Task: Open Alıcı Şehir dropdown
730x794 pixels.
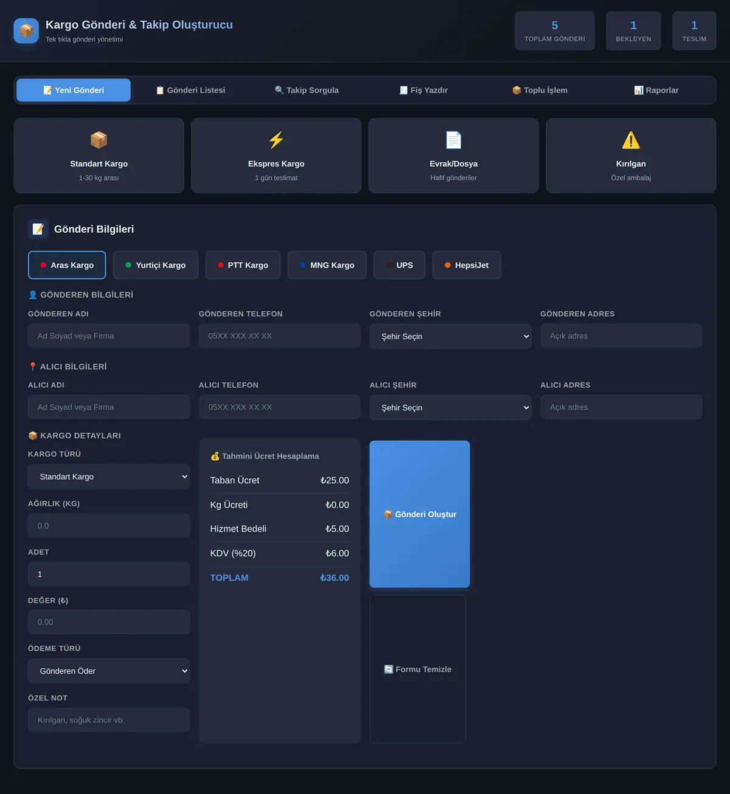Action: pyautogui.click(x=450, y=407)
